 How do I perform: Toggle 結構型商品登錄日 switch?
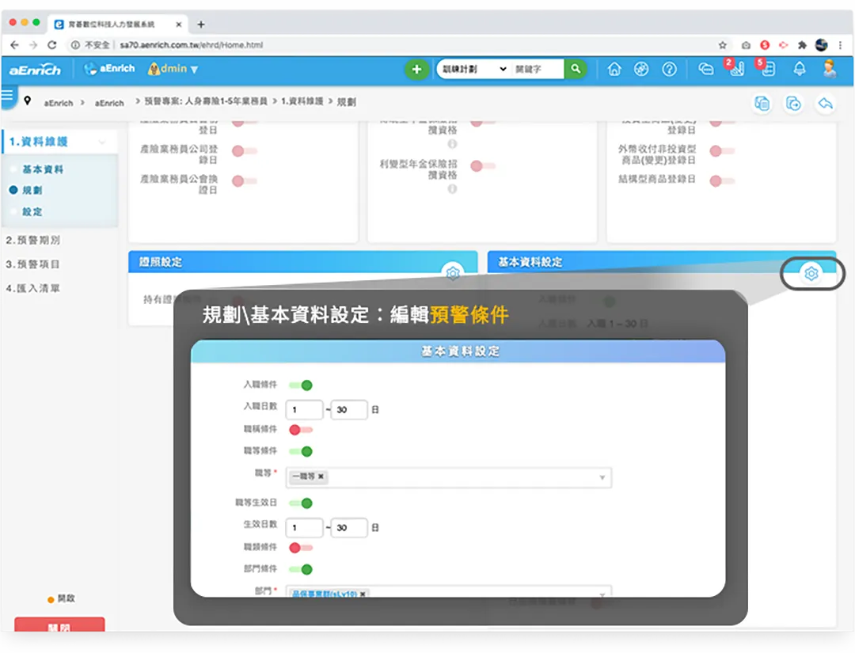pos(721,181)
